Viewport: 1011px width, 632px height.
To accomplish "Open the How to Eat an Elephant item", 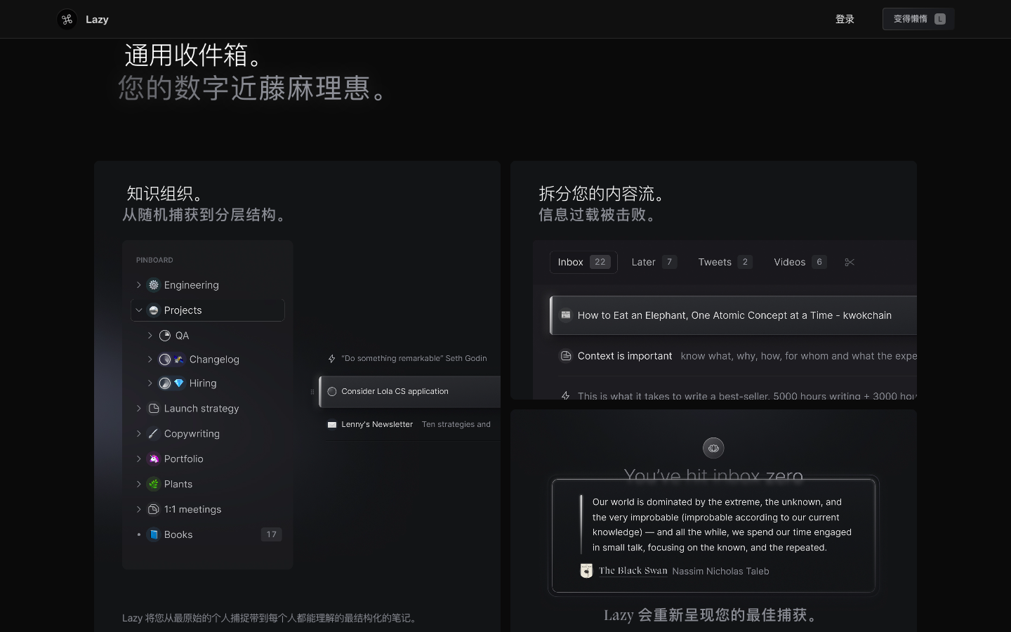I will [734, 315].
